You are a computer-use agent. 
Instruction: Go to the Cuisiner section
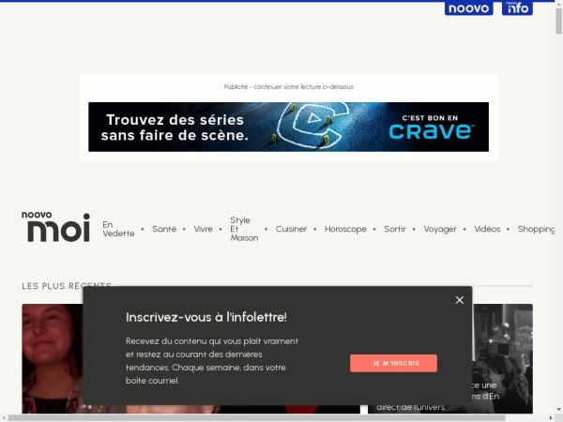[x=291, y=229]
